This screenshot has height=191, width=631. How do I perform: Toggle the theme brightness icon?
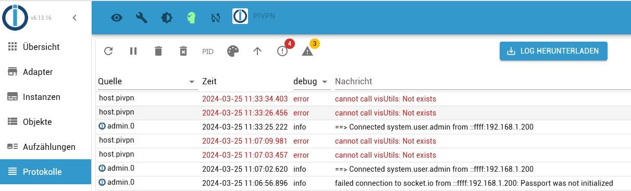tap(166, 17)
